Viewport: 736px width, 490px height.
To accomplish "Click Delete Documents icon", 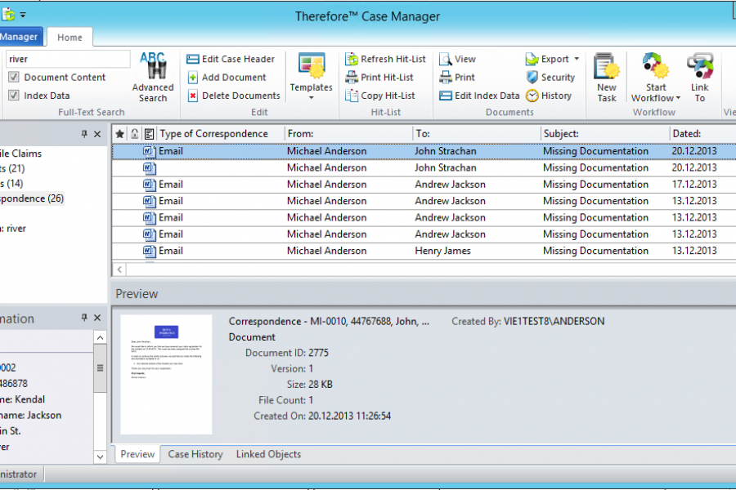I will tap(193, 96).
